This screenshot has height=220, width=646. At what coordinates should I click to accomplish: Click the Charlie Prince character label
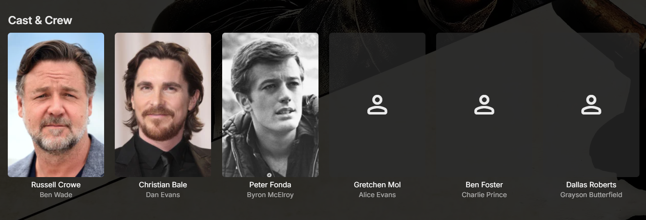coord(484,195)
